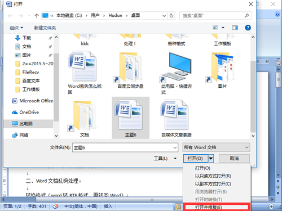
Task: Select the 主题6 Word document
Action: click(131, 118)
